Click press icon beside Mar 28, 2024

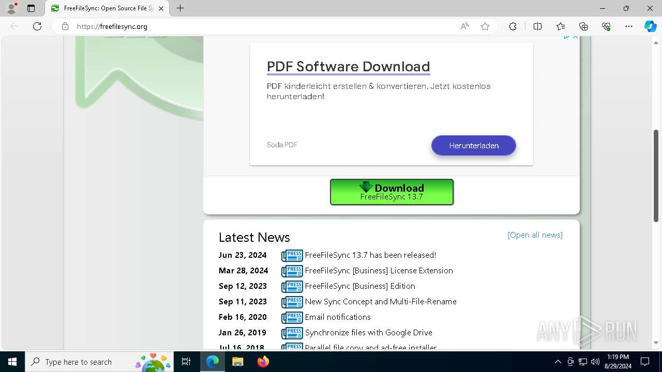click(292, 271)
